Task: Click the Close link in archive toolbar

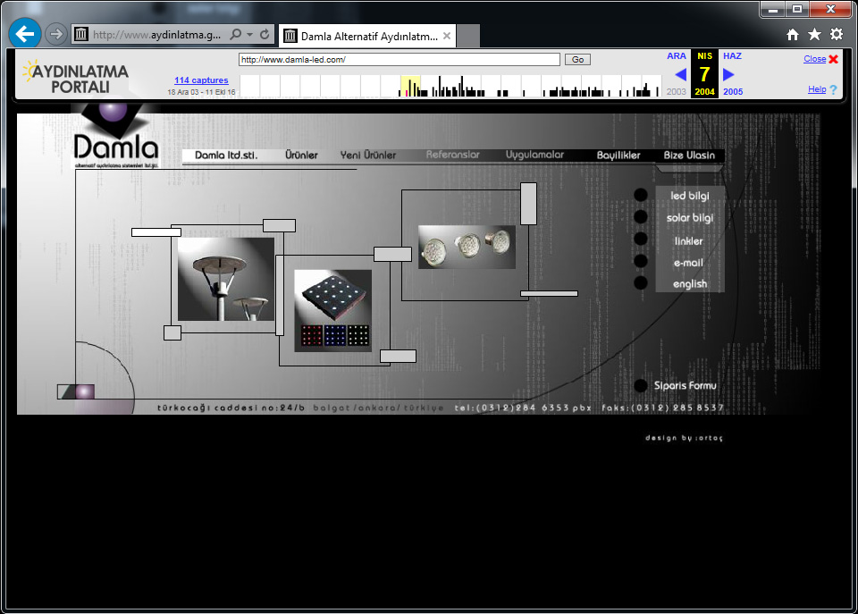Action: 814,59
